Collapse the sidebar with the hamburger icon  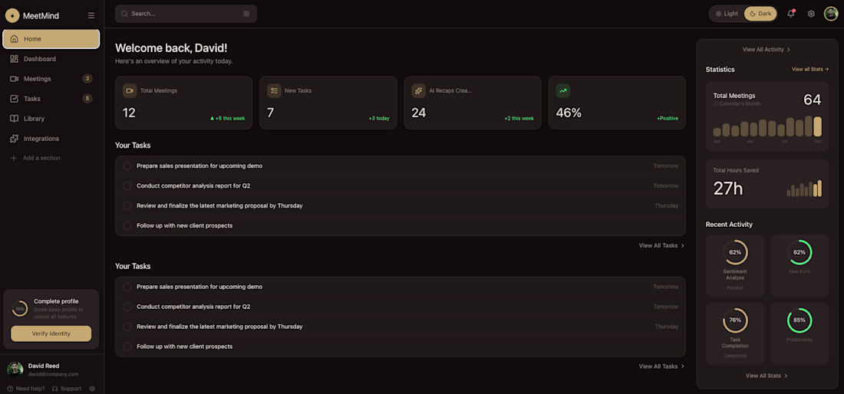[x=91, y=15]
